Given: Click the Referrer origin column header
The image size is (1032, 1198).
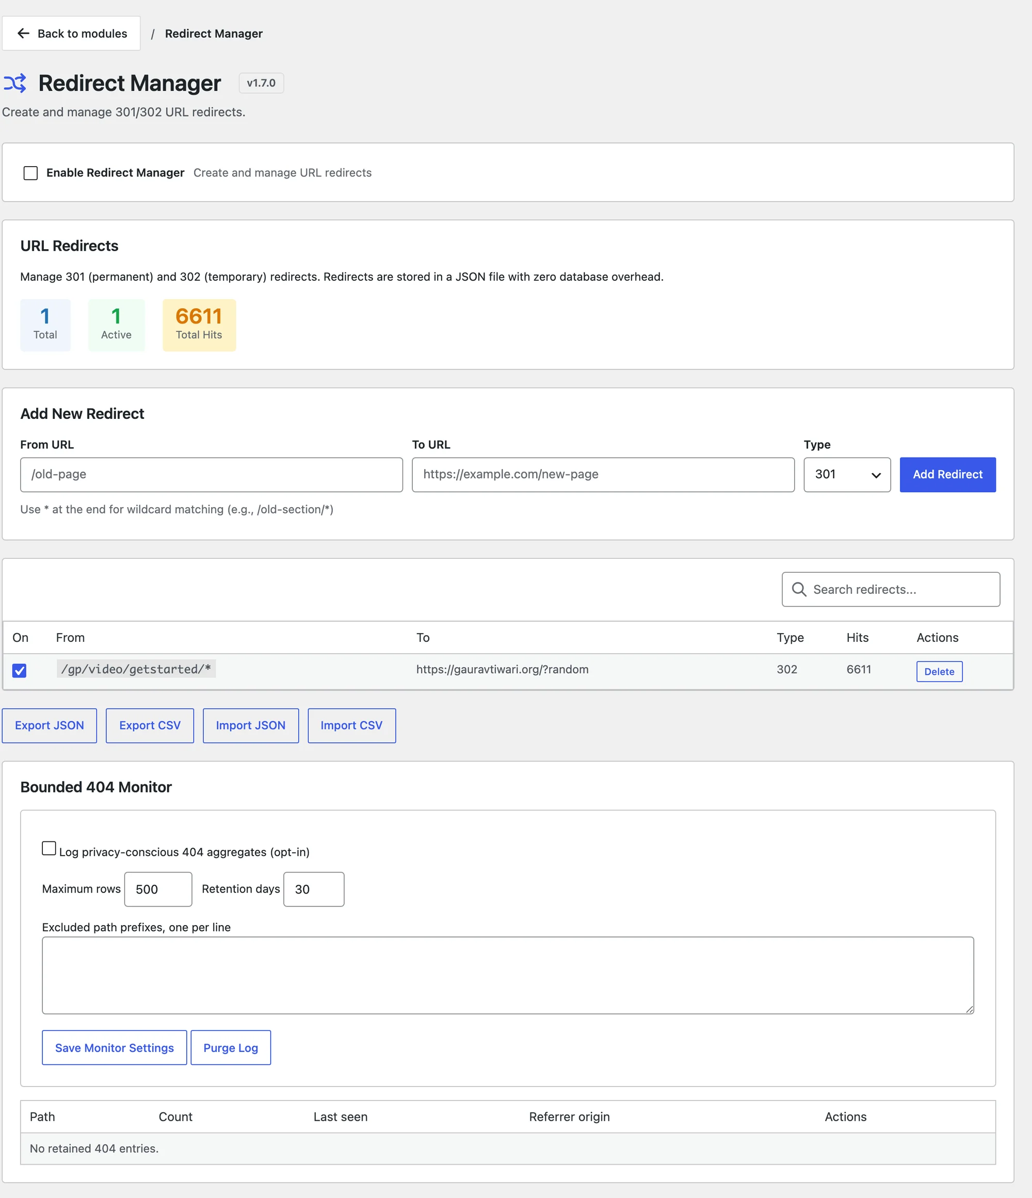Looking at the screenshot, I should click(x=570, y=1117).
